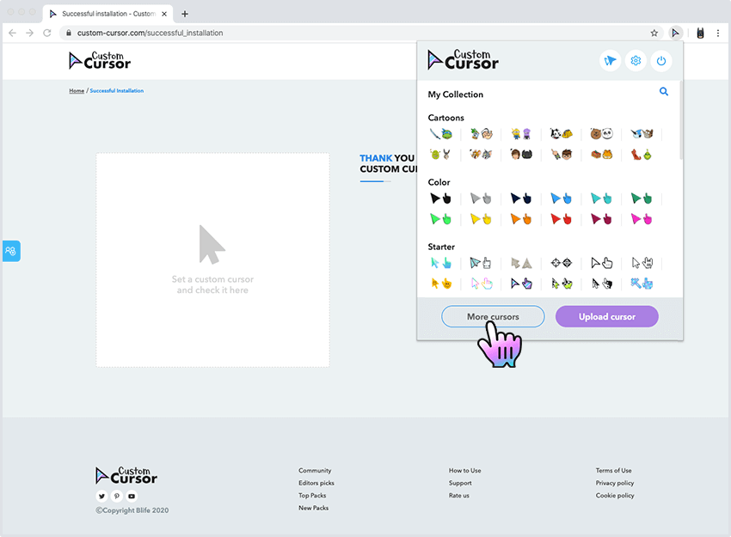Open a new browser tab
731x537 pixels.
pyautogui.click(x=185, y=14)
